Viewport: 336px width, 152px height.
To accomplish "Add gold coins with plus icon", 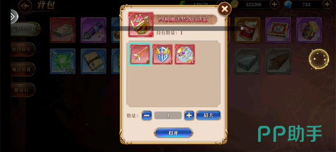I will coord(274,4).
